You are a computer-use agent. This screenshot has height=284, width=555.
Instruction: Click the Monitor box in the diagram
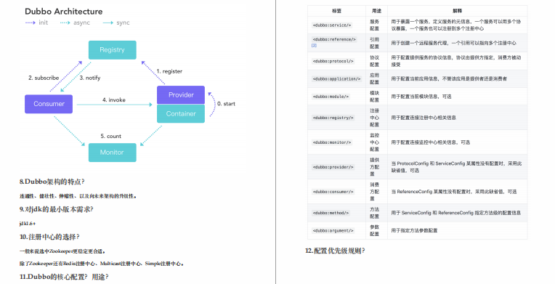coord(112,153)
